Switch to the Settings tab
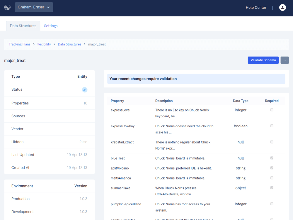293x220 pixels. (51, 26)
